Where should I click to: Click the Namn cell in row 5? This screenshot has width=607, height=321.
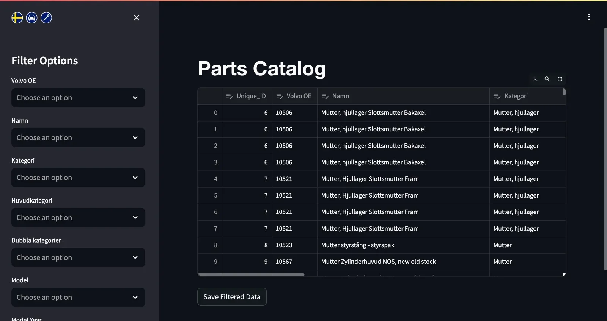coord(403,196)
